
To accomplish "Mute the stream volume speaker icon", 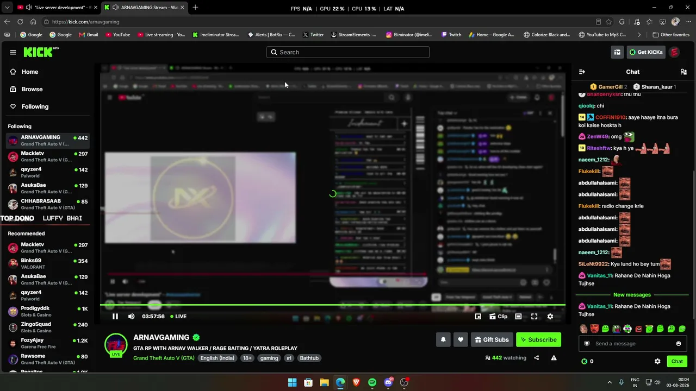I will click(x=131, y=317).
